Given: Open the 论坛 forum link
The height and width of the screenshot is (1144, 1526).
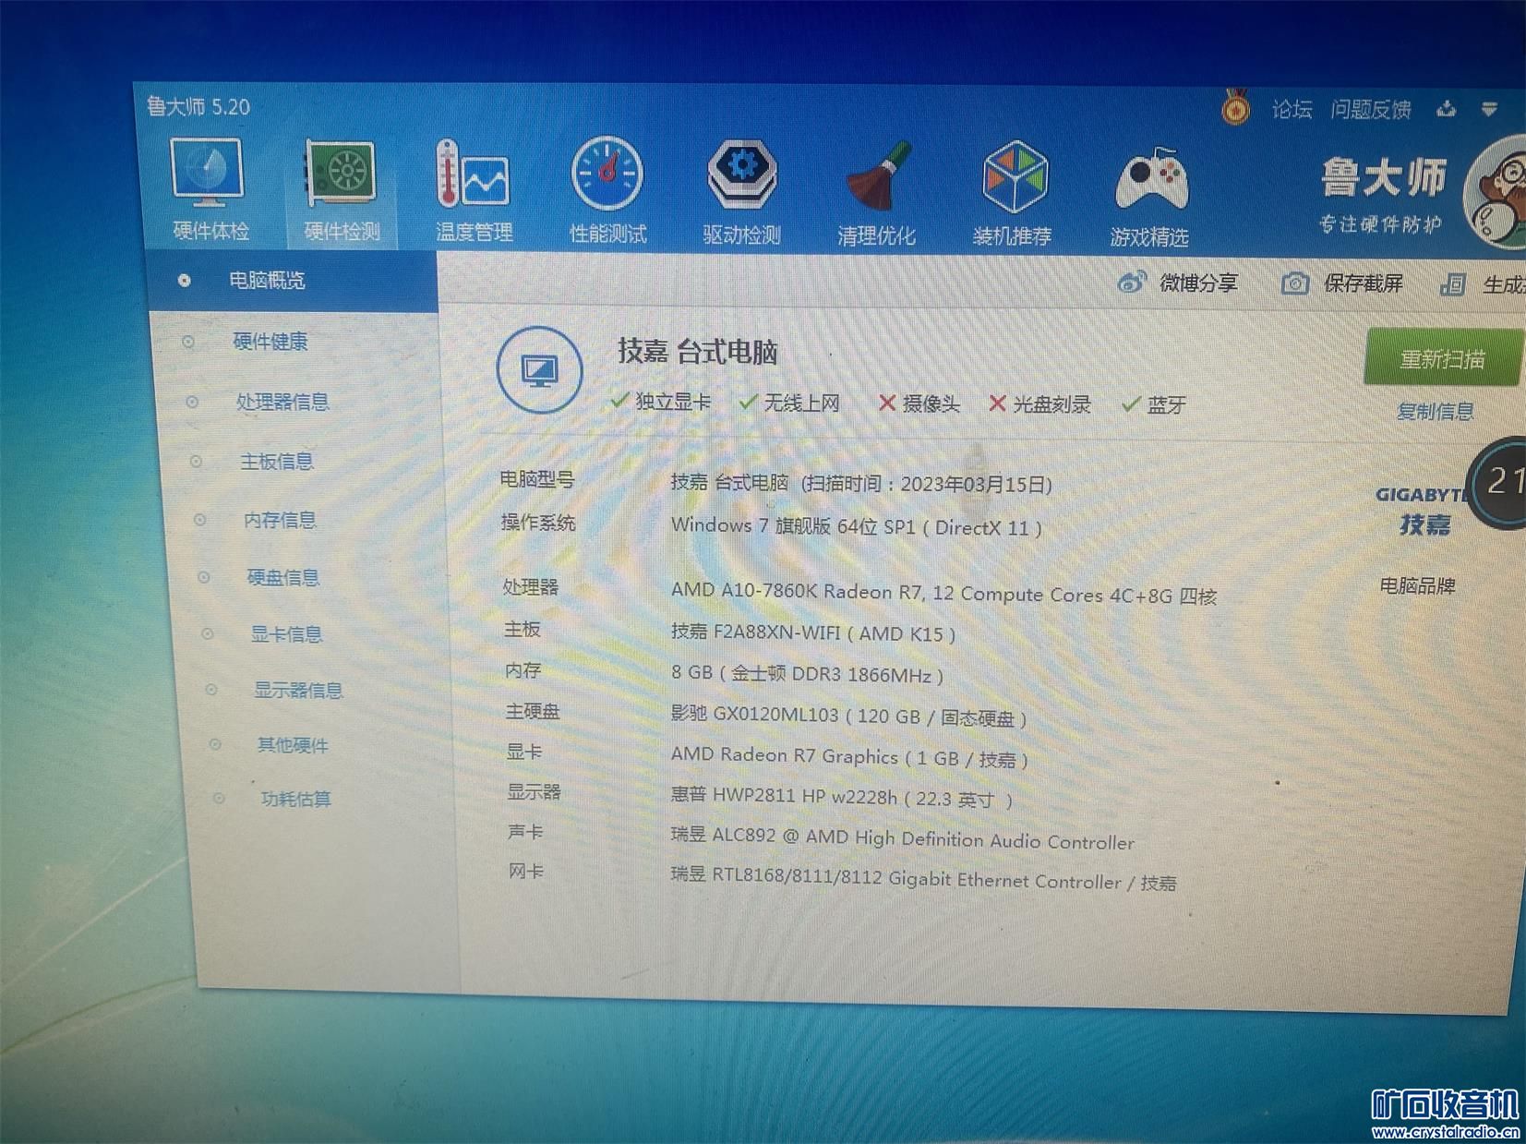Looking at the screenshot, I should tap(1292, 110).
